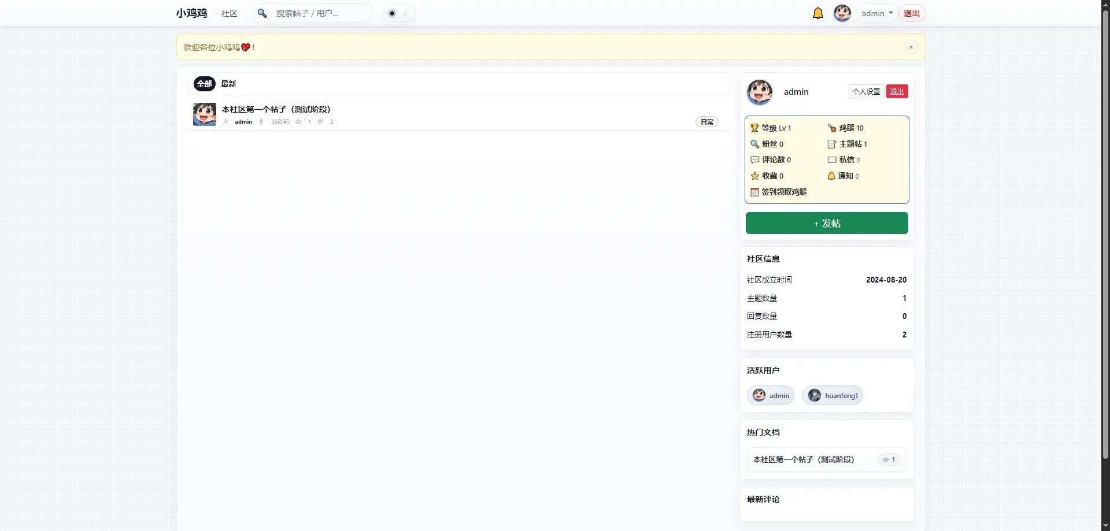Click the red 退出 button in navbar
The image size is (1110, 531).
point(912,13)
